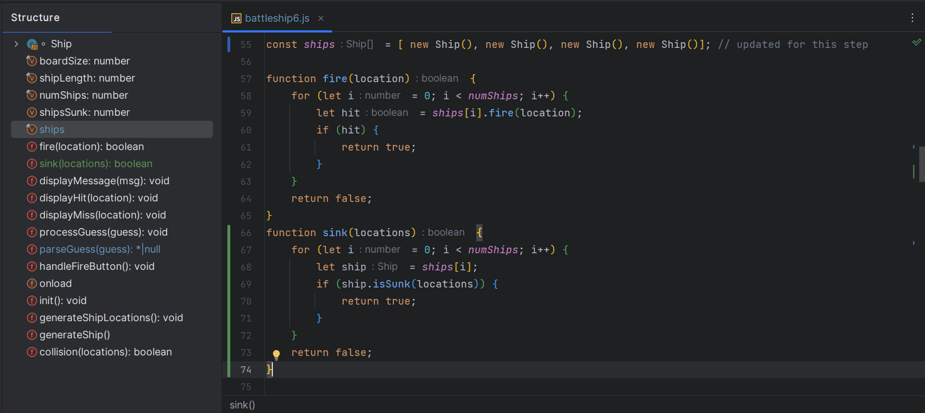Open the editor tab options menu
Screen dimensions: 925x413
point(912,18)
